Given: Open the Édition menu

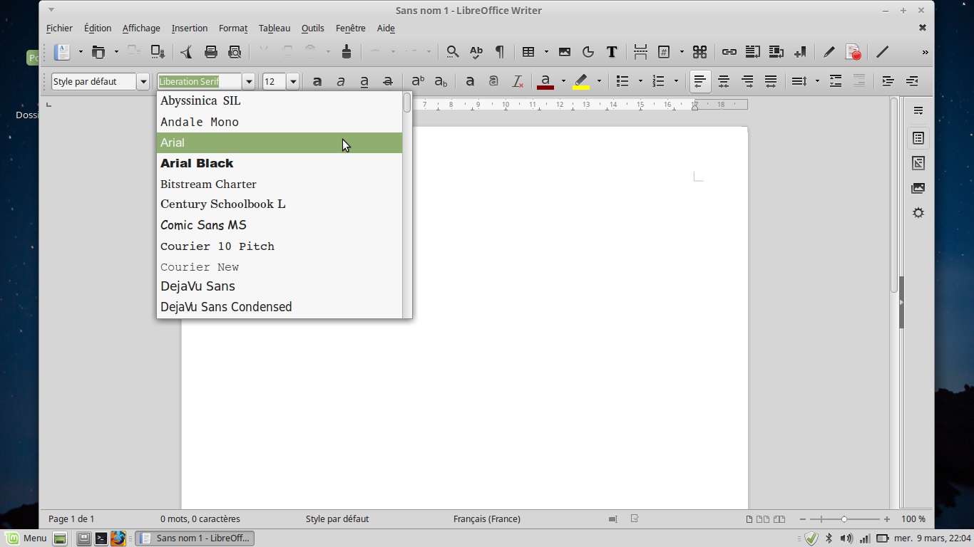Looking at the screenshot, I should [98, 28].
